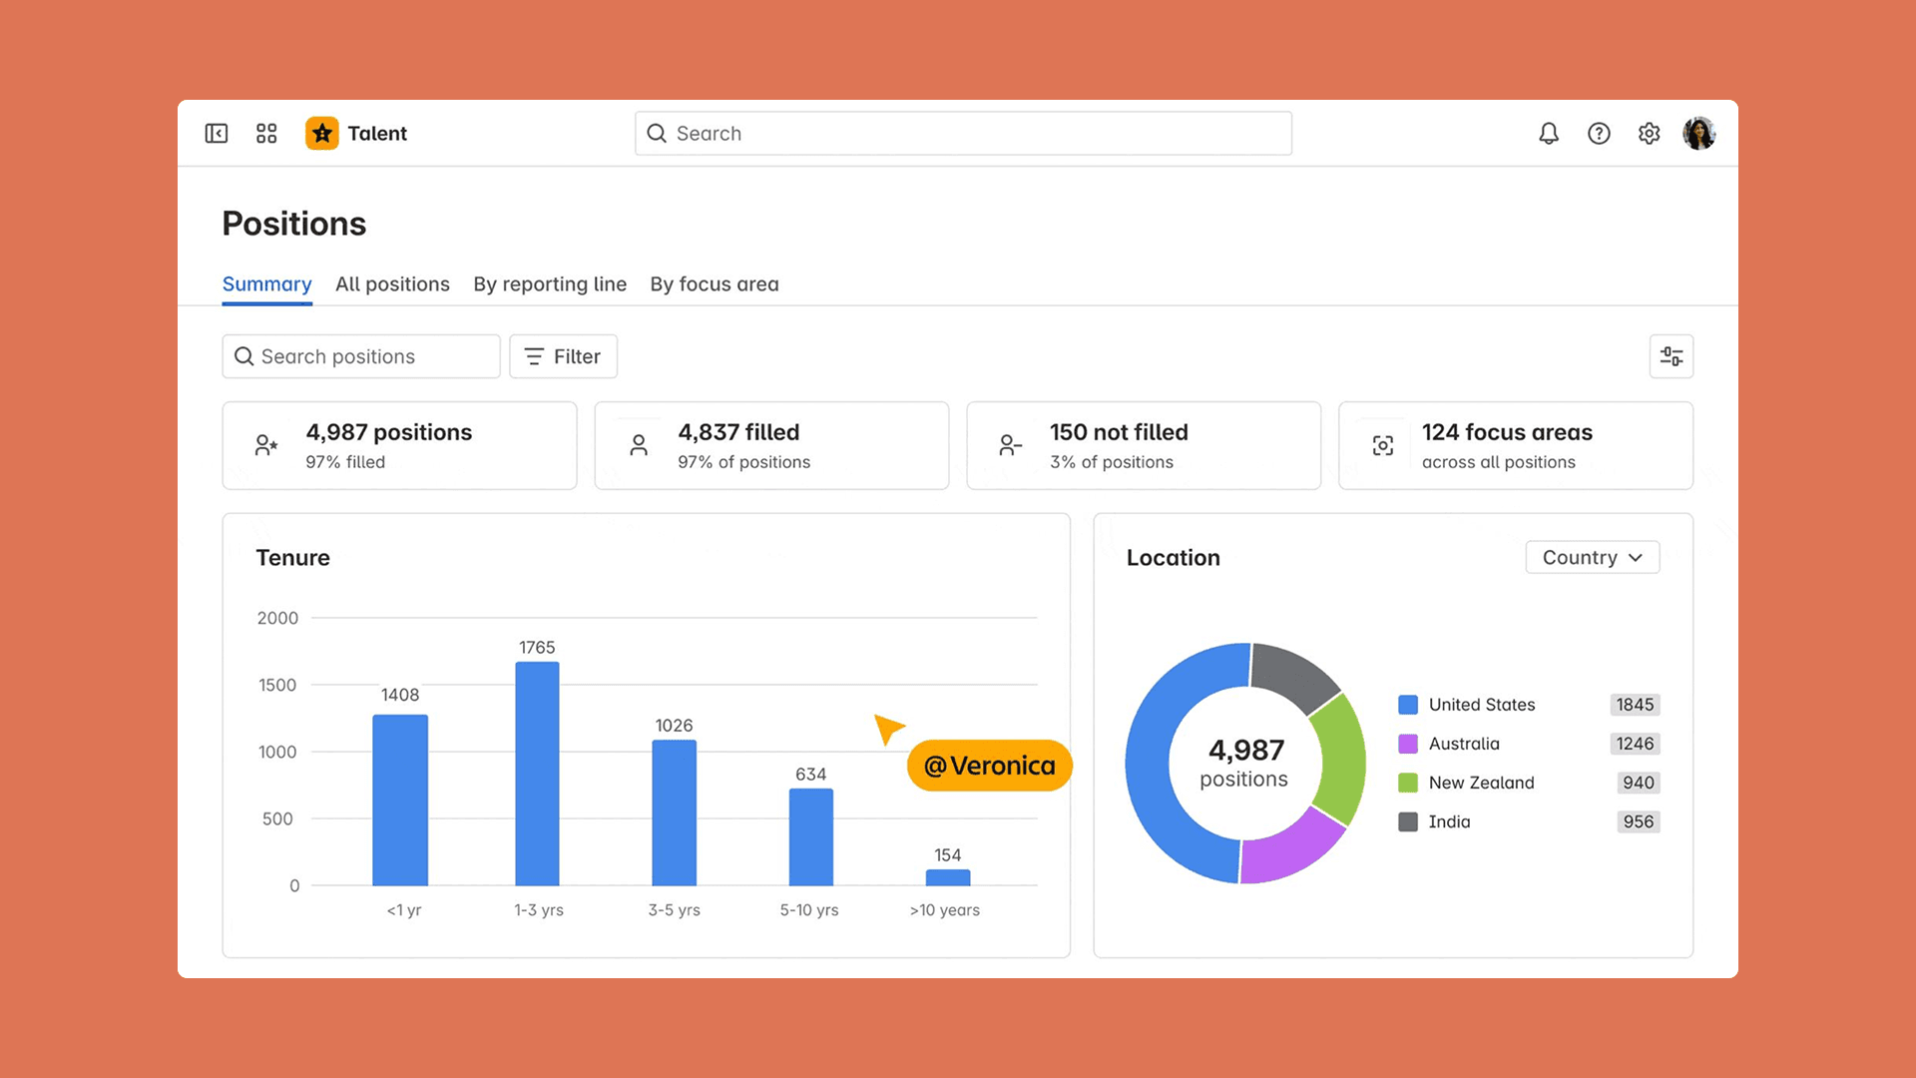Open the view settings sliders icon
The width and height of the screenshot is (1916, 1078).
pos(1672,356)
